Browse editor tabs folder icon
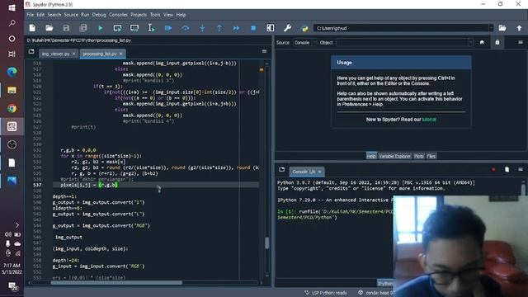 click(31, 51)
